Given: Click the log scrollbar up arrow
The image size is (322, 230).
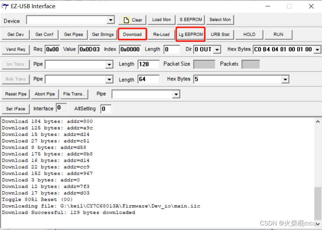Looking at the screenshot, I should 318,122.
